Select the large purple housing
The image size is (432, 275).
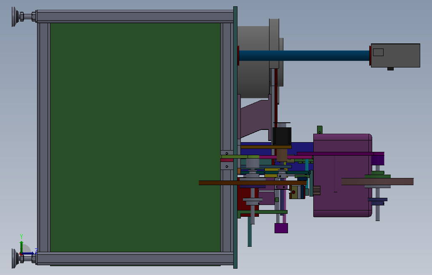pos(342,175)
